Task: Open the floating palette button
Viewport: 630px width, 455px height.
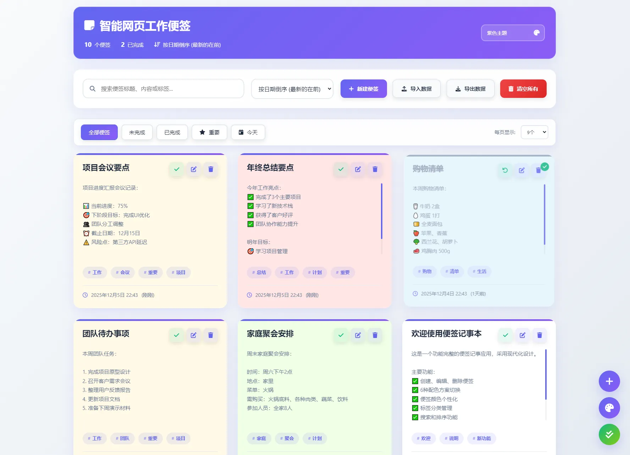Action: (609, 408)
